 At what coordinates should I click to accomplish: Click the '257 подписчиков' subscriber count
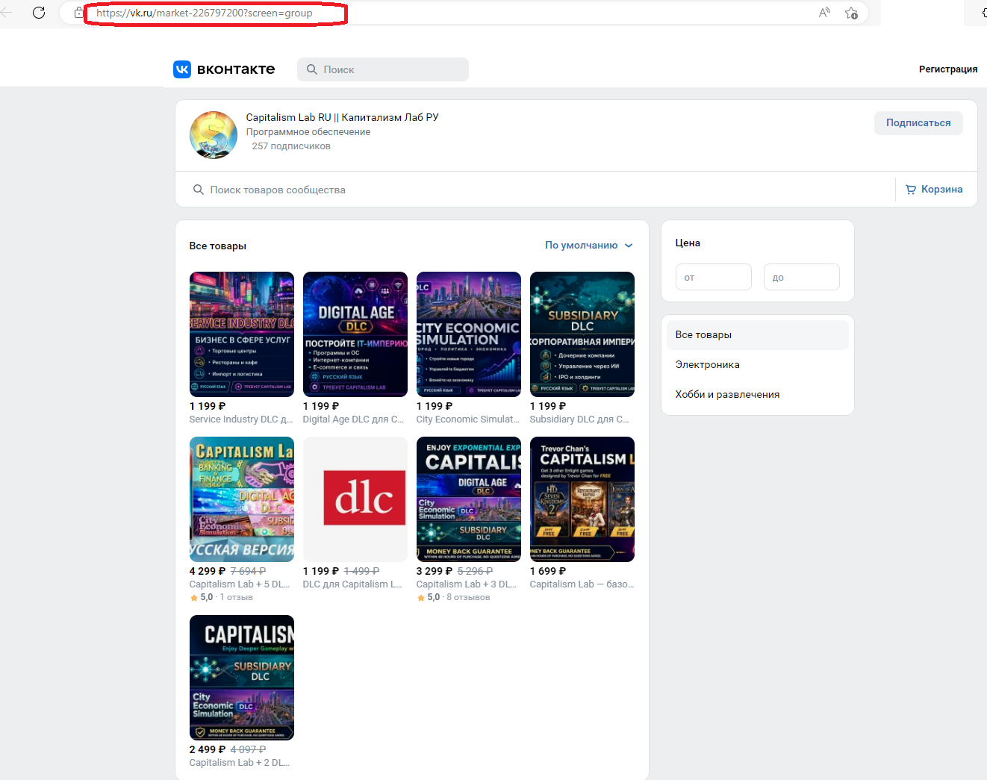291,146
